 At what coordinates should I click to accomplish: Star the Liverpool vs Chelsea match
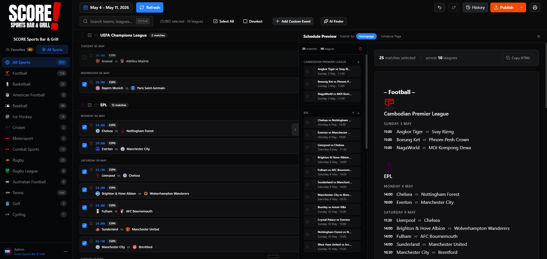pos(91,170)
